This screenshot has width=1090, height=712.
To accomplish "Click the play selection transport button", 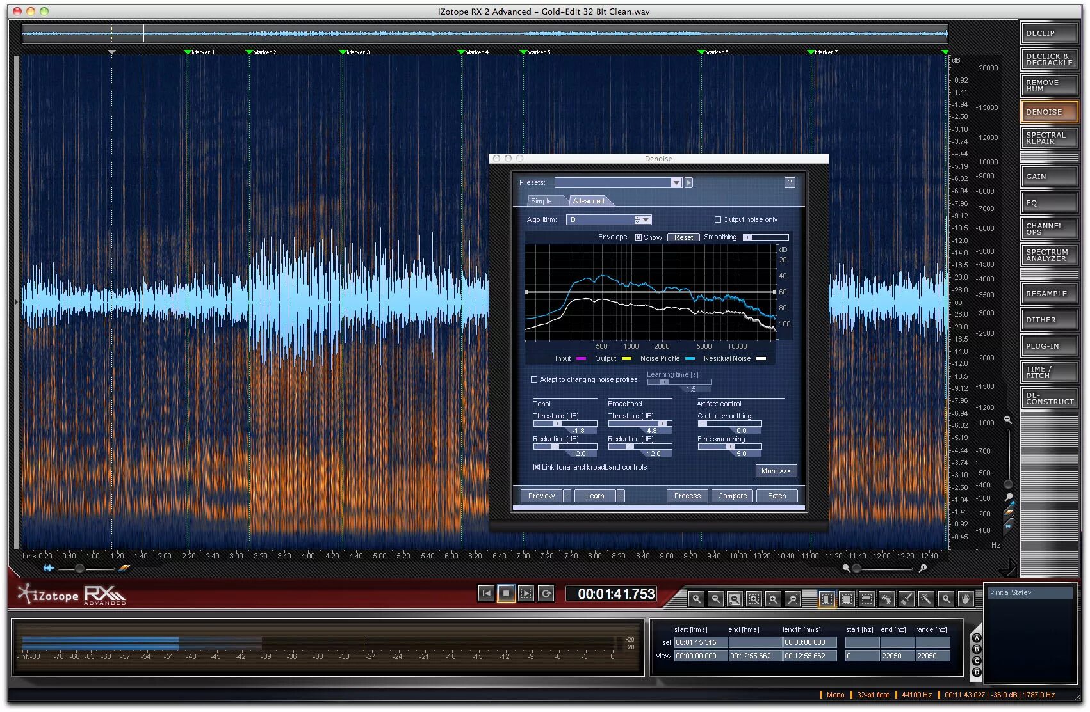I will 526,594.
